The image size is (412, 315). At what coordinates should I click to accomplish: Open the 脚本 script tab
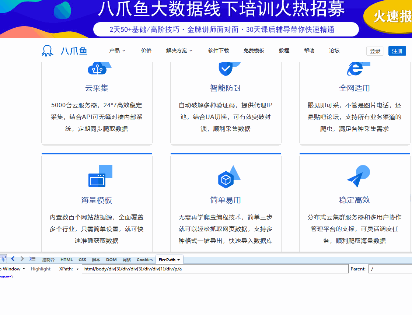(96, 260)
